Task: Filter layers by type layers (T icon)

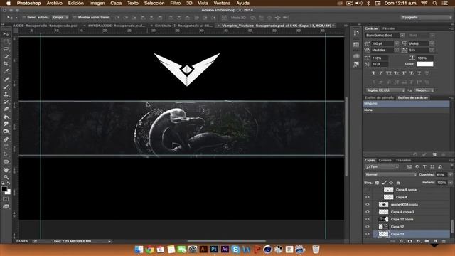Action: [424, 166]
